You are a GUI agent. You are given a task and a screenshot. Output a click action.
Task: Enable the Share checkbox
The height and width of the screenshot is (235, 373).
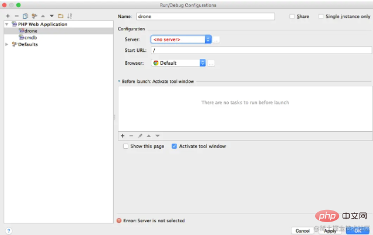292,16
